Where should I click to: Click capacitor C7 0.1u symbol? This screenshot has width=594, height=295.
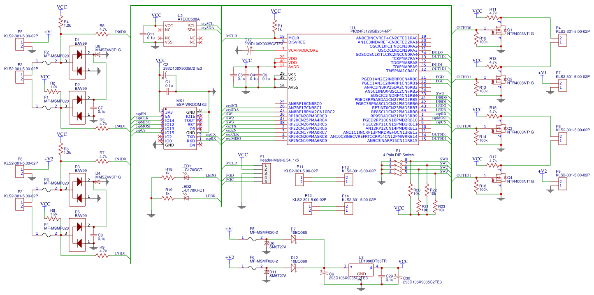click(93, 108)
